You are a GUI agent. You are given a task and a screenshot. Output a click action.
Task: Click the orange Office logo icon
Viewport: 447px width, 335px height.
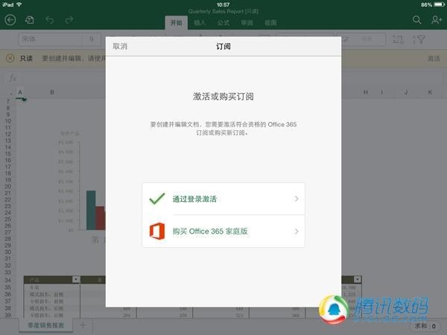tap(157, 231)
